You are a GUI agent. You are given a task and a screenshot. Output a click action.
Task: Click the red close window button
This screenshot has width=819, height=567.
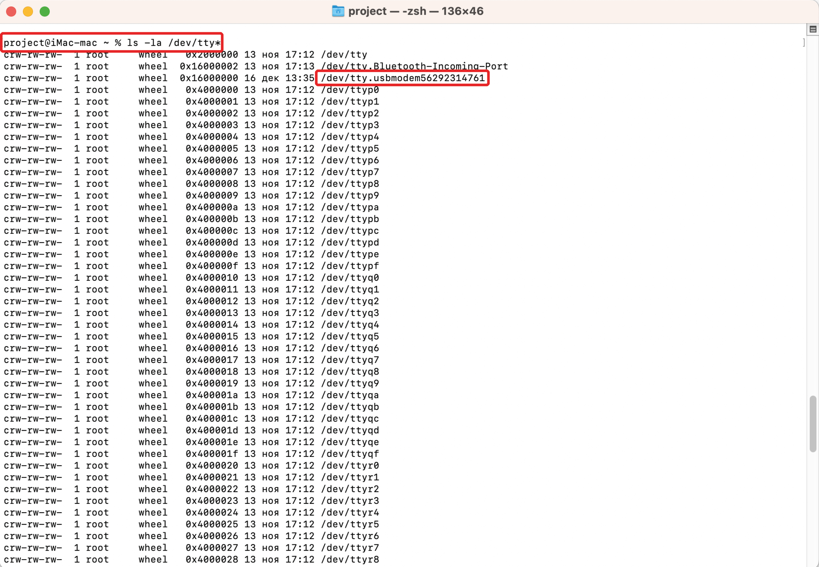point(11,11)
